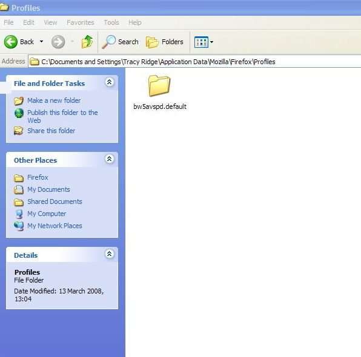The image size is (361, 357).
Task: Open the Tools menu
Action: 111,22
